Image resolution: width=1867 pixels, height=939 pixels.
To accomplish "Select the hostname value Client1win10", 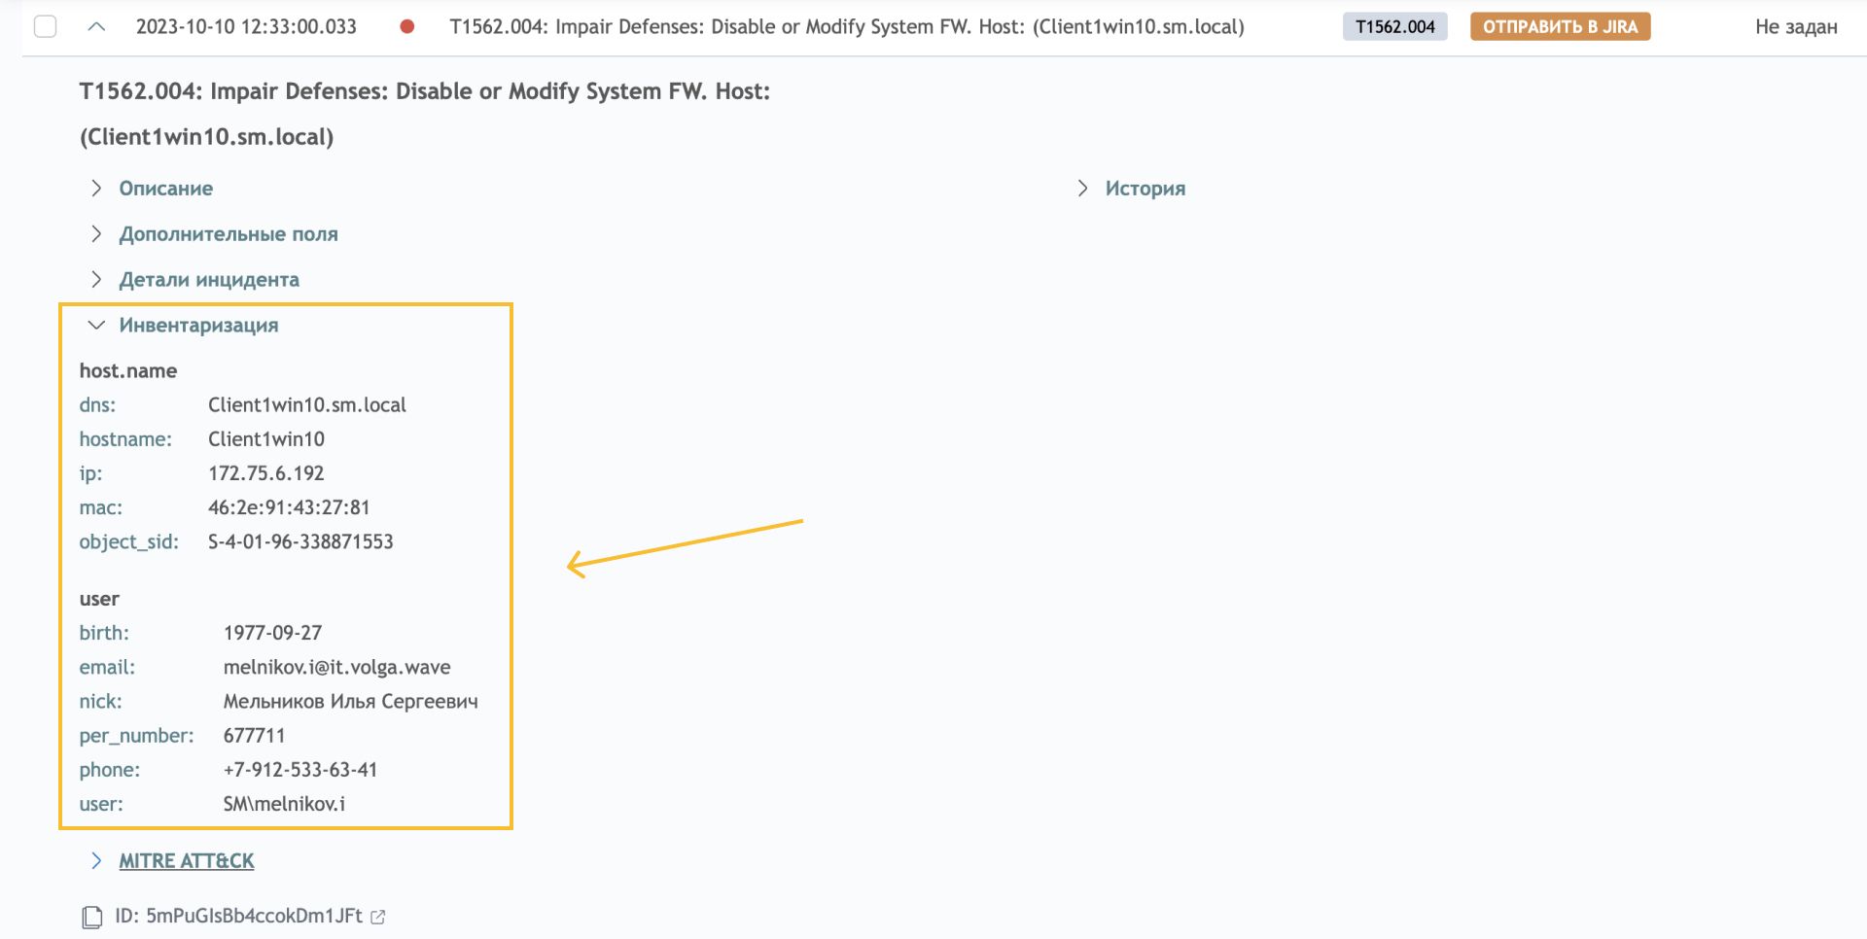I will pos(266,439).
